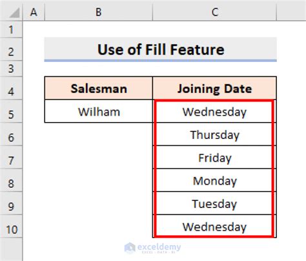Select cell C5 with Wednesday
The height and width of the screenshot is (261, 306).
(214, 111)
